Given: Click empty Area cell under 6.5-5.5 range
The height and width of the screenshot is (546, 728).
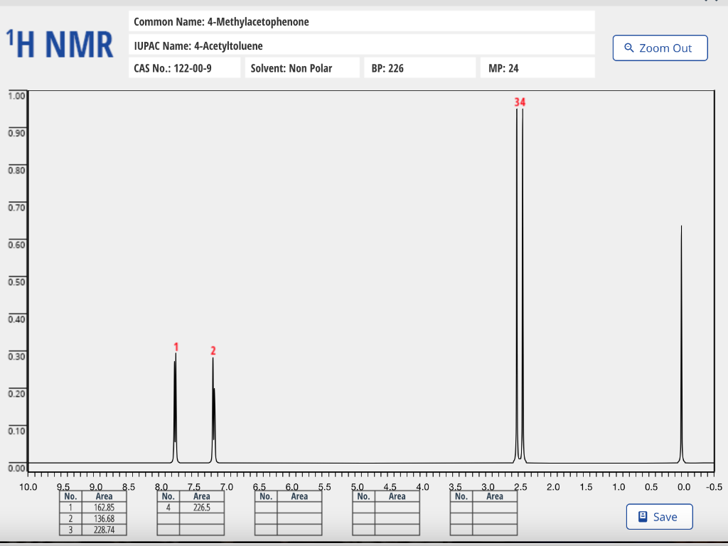Looking at the screenshot, I should [300, 508].
